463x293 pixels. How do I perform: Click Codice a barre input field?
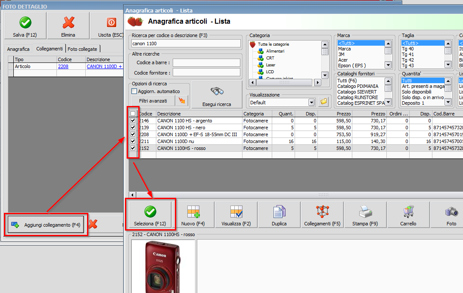(x=206, y=62)
